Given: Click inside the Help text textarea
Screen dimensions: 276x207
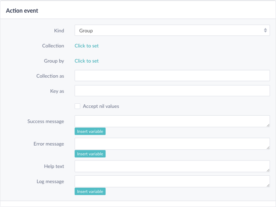Looking at the screenshot, I should (x=172, y=166).
